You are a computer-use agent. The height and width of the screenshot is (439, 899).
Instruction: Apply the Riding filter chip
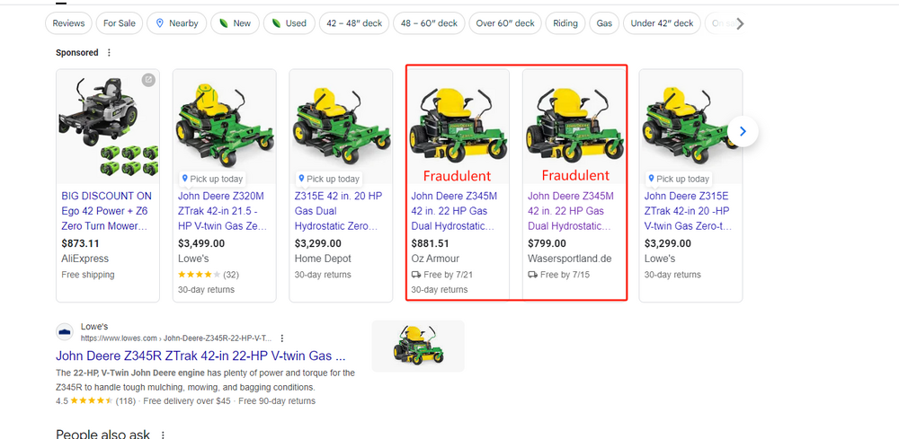point(565,23)
